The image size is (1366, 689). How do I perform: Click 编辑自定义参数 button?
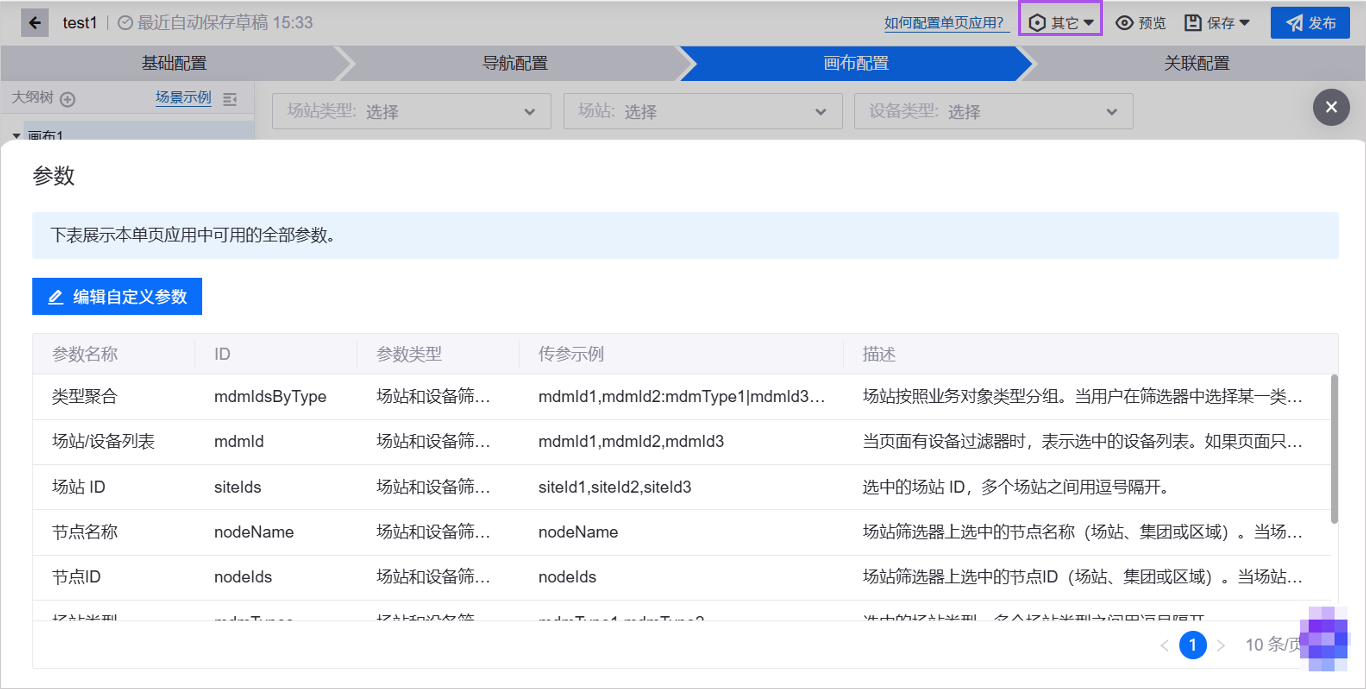pyautogui.click(x=117, y=296)
